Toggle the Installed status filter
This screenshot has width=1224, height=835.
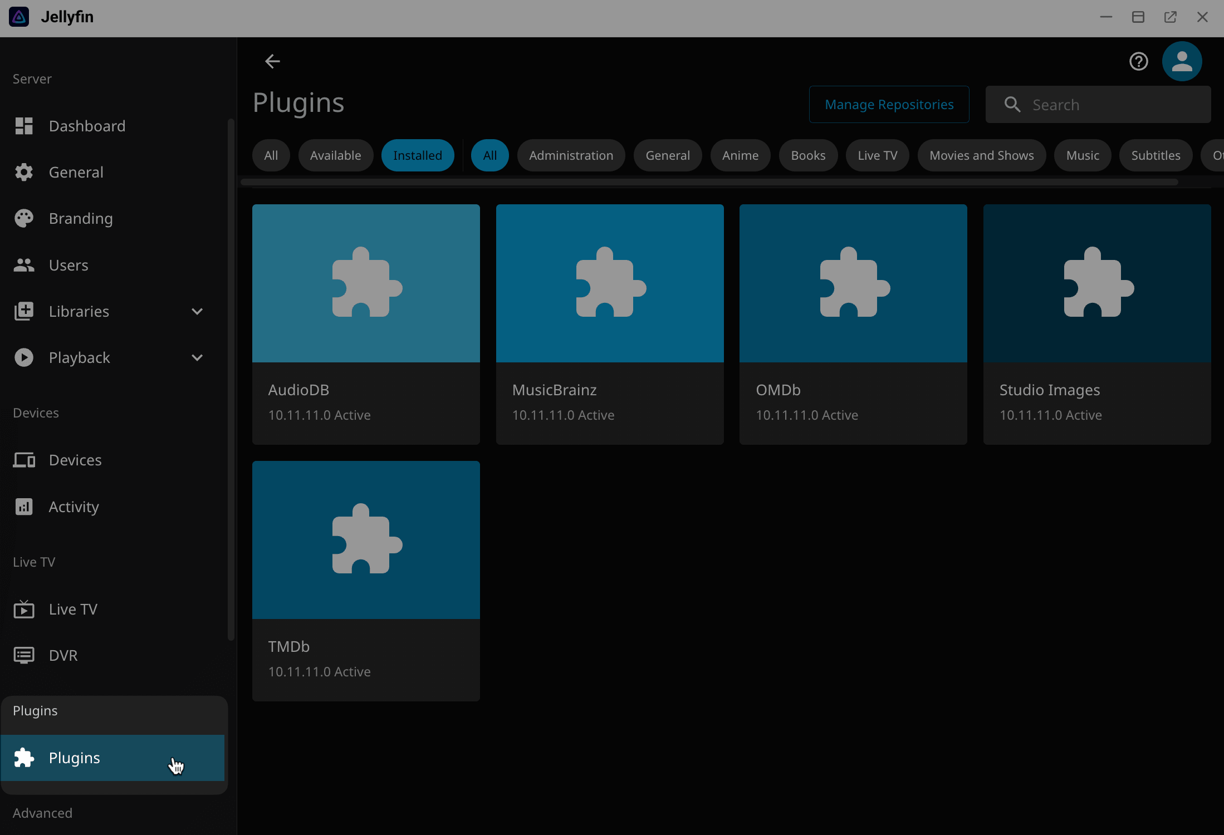click(418, 155)
